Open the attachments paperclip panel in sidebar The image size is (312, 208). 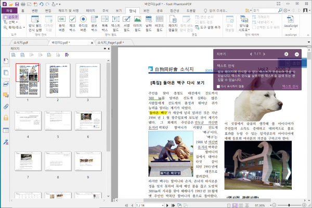[6, 106]
